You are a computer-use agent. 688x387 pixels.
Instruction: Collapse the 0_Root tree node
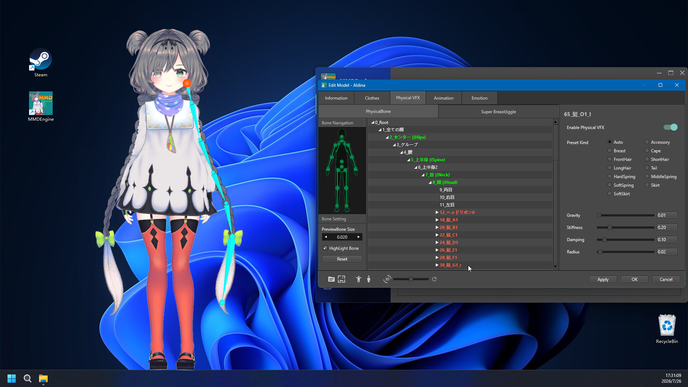click(373, 123)
